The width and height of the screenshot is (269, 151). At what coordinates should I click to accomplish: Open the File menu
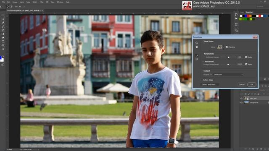[3, 2]
